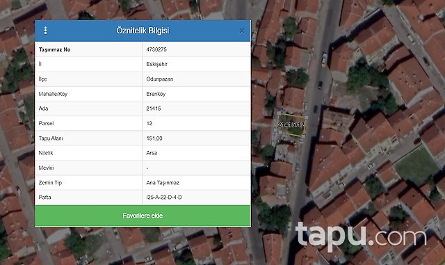This screenshot has height=265, width=445.
Task: Click the Mahalle/Köy label
Action: (x=53, y=94)
